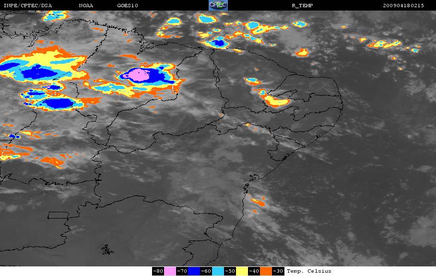Click the Temp. Celsius legend label
Image resolution: width=436 pixels, height=276 pixels.
coord(309,271)
